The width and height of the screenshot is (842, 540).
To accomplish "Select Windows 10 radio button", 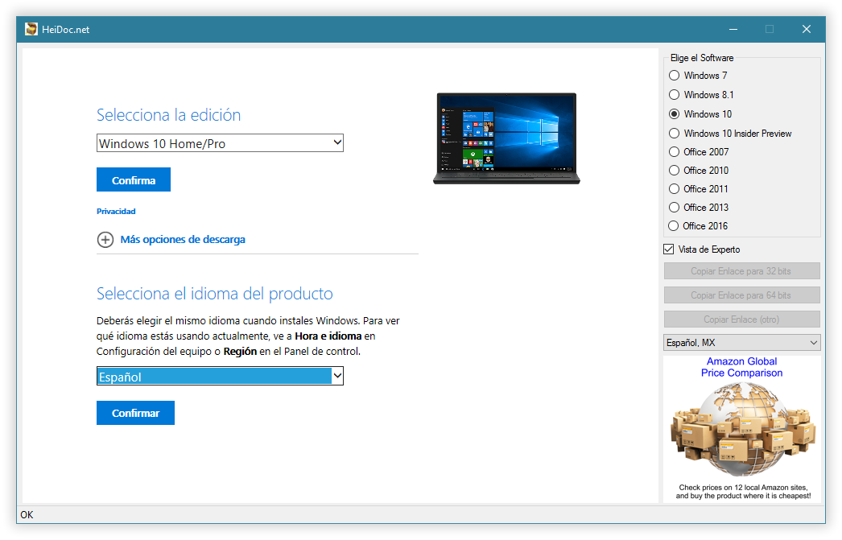I will click(x=674, y=114).
